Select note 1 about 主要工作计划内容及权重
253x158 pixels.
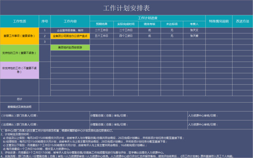57,131
